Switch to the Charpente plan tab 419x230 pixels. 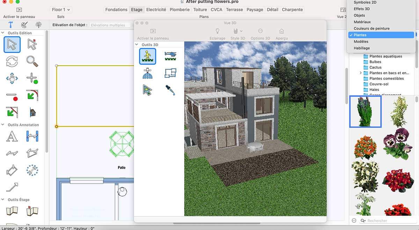[292, 10]
